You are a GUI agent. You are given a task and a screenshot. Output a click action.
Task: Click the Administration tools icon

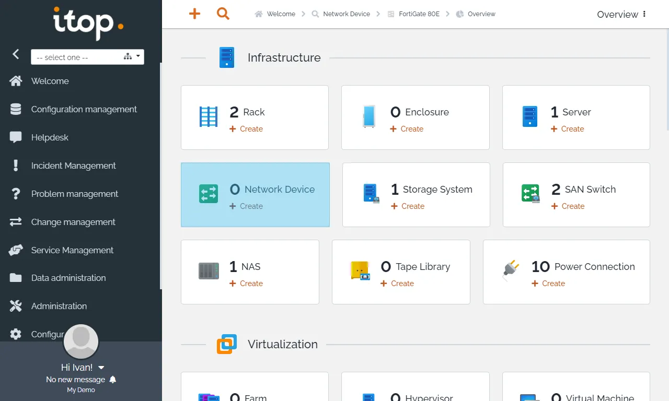pyautogui.click(x=16, y=306)
